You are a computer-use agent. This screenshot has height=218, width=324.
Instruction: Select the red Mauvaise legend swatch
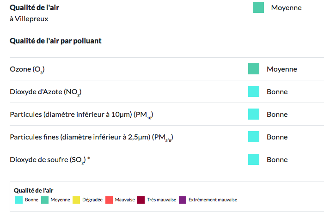(x=109, y=200)
